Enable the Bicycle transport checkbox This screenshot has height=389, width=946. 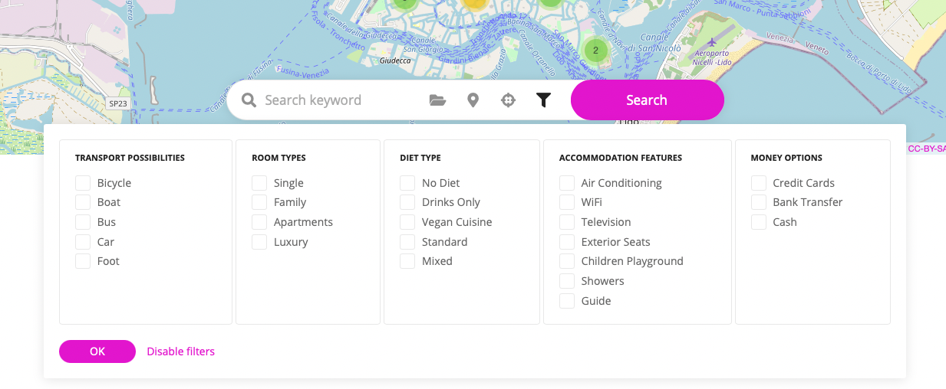pyautogui.click(x=83, y=183)
